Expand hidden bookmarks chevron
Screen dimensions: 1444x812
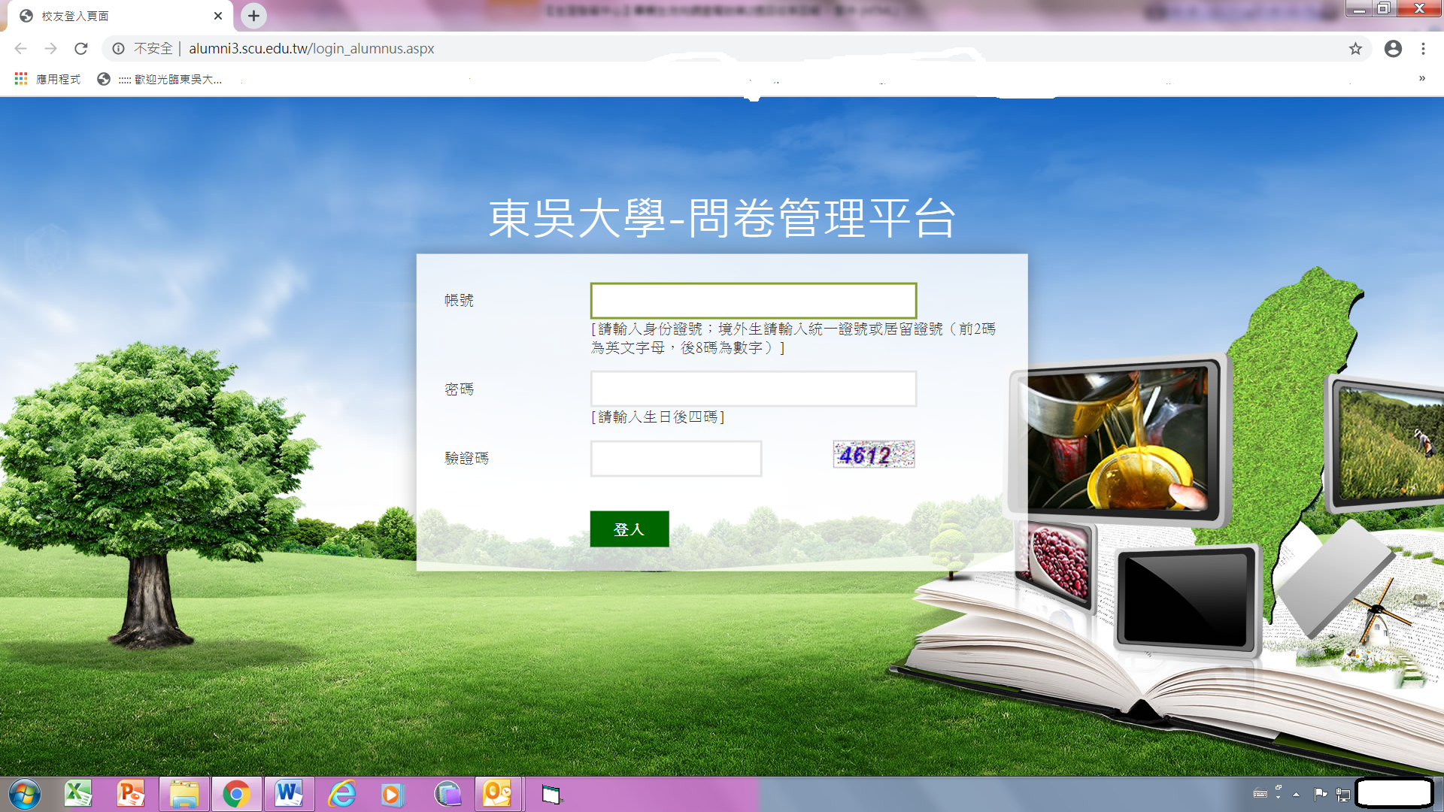point(1422,79)
